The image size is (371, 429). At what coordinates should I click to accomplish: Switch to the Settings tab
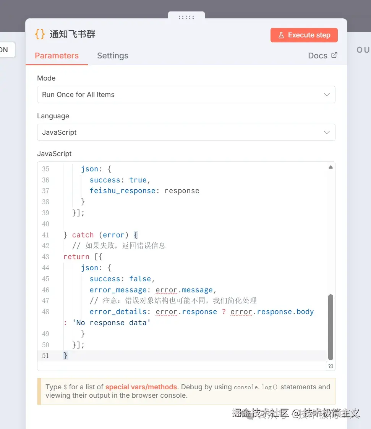113,56
